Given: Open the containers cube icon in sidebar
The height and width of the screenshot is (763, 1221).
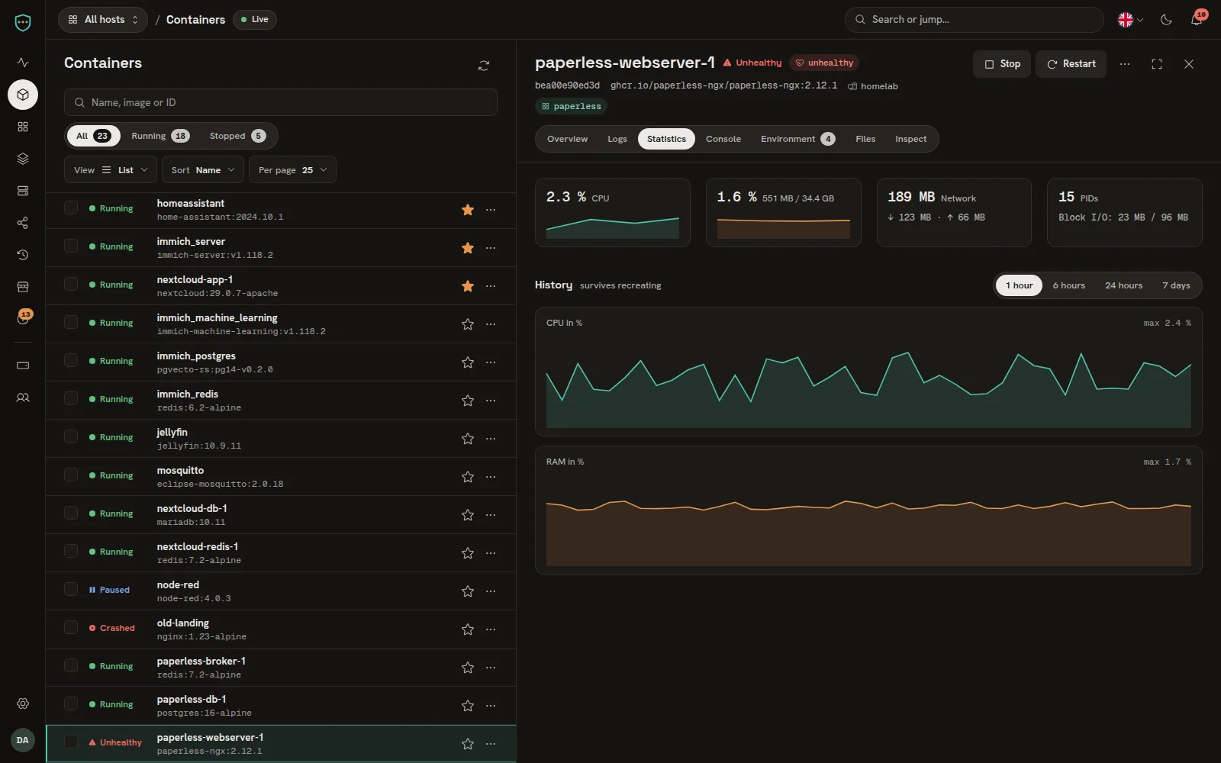Looking at the screenshot, I should [23, 95].
